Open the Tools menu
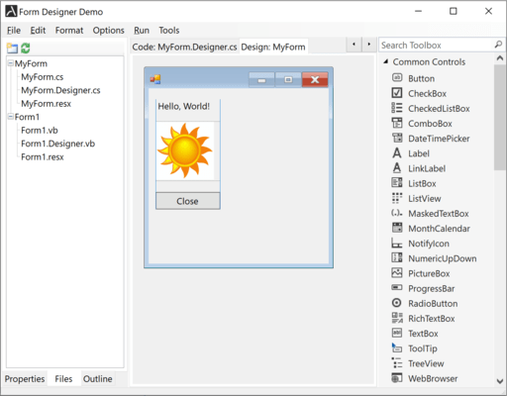 click(169, 31)
